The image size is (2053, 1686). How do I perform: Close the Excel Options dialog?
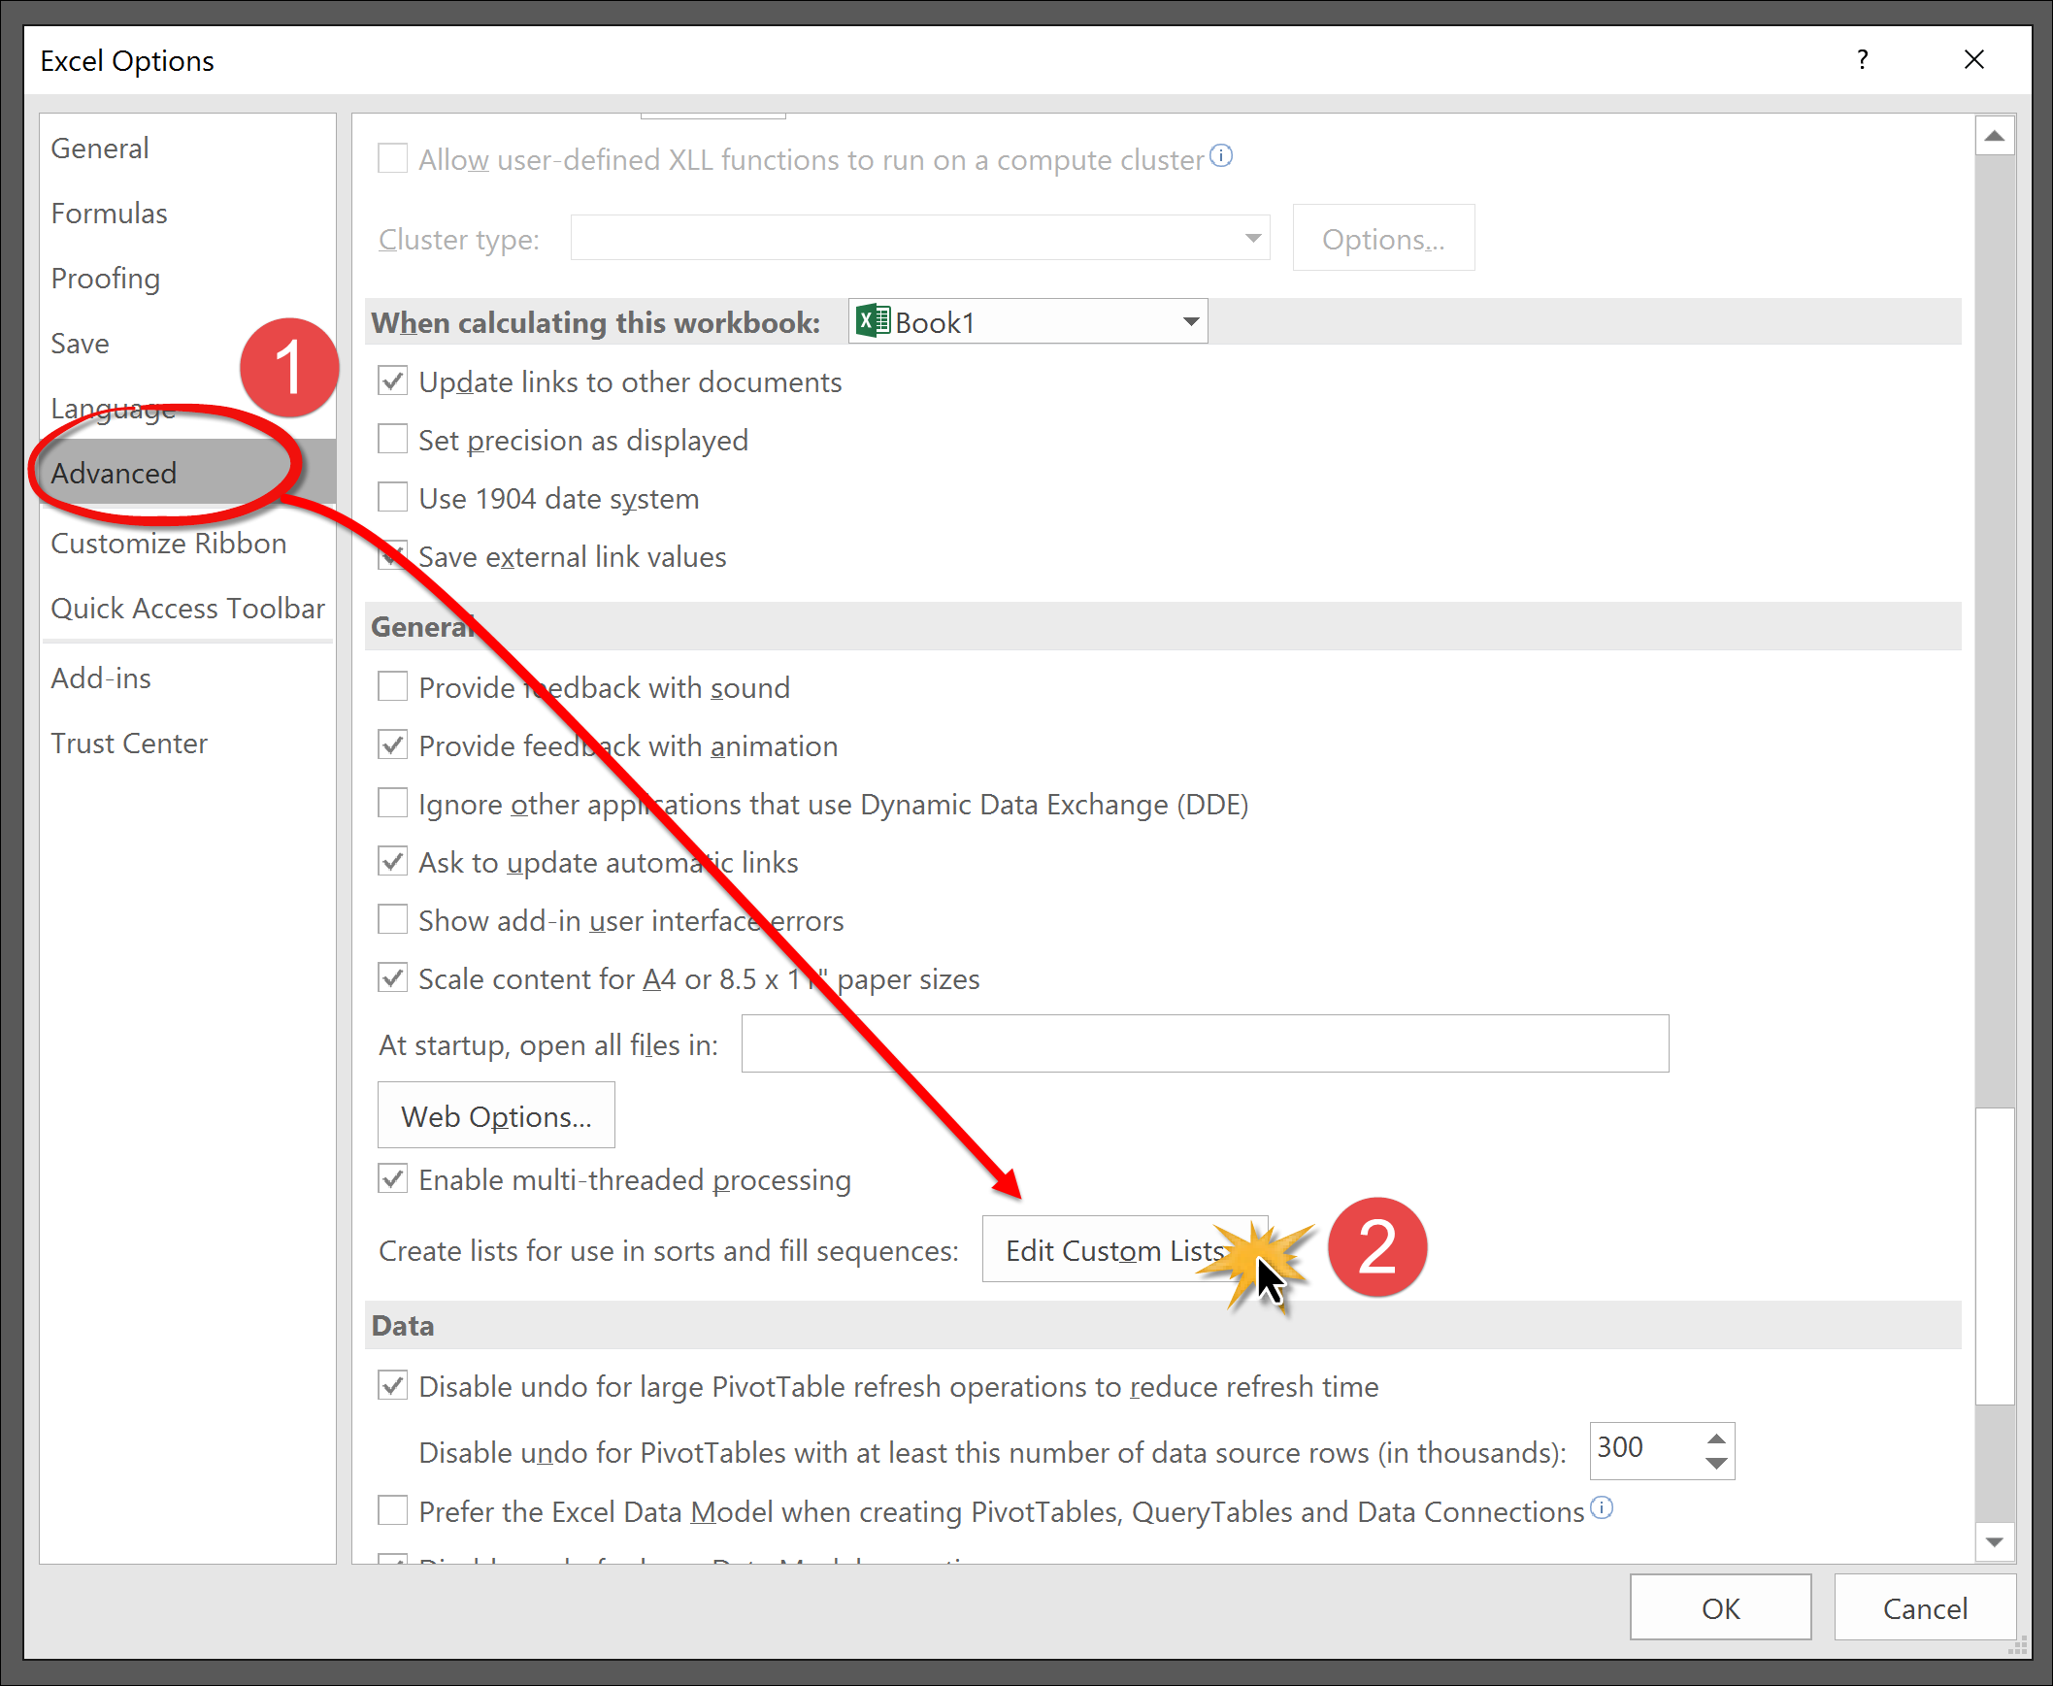[x=1974, y=59]
